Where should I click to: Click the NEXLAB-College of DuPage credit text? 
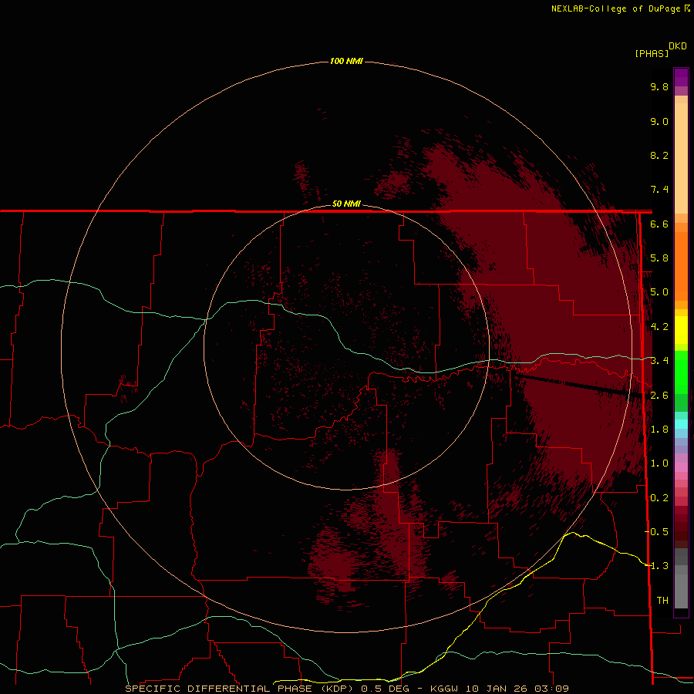[615, 8]
